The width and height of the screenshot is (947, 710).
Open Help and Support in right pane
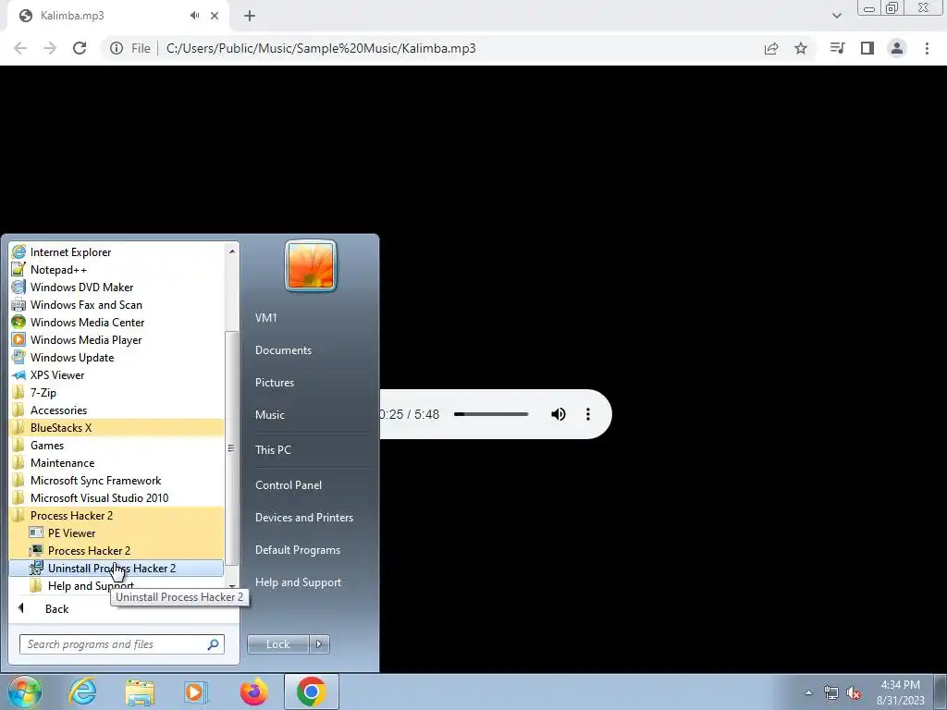(x=299, y=582)
